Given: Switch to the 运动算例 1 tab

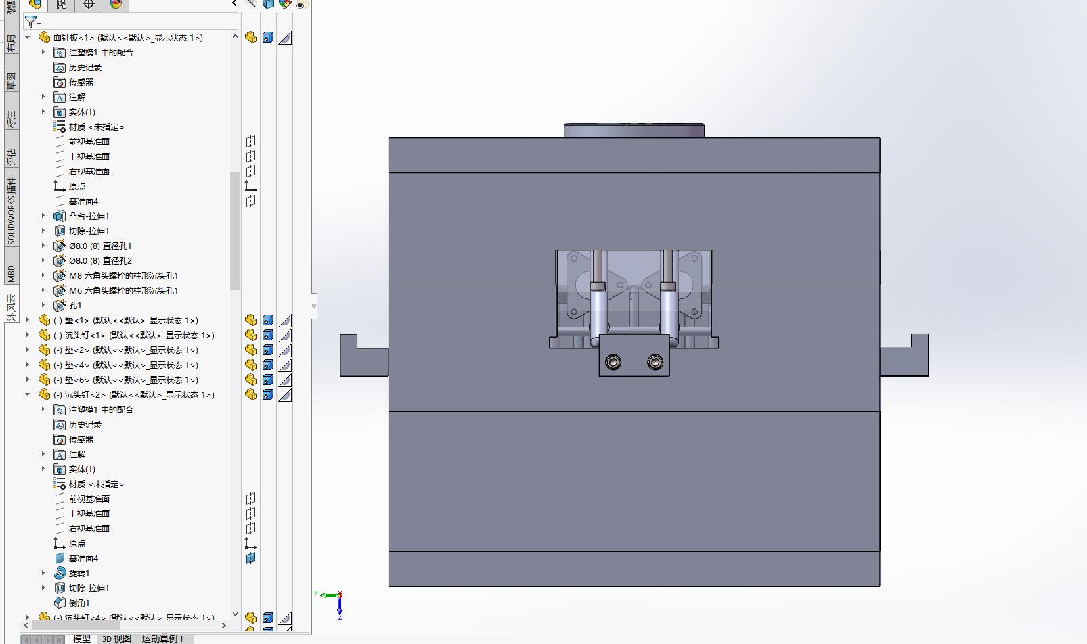Looking at the screenshot, I should [163, 639].
